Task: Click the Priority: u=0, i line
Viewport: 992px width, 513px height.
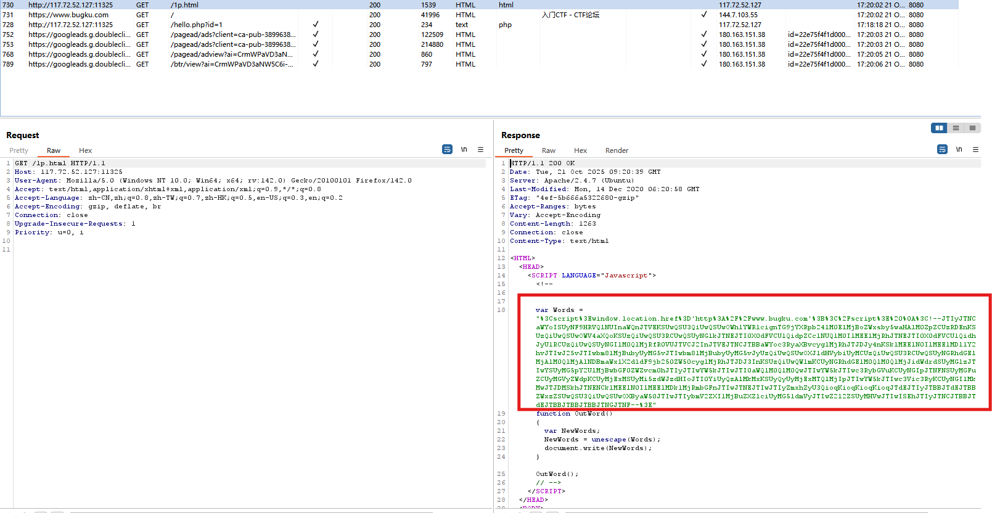Action: click(x=49, y=232)
